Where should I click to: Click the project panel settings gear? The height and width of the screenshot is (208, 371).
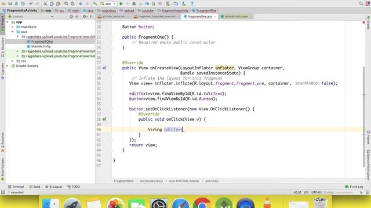point(85,17)
